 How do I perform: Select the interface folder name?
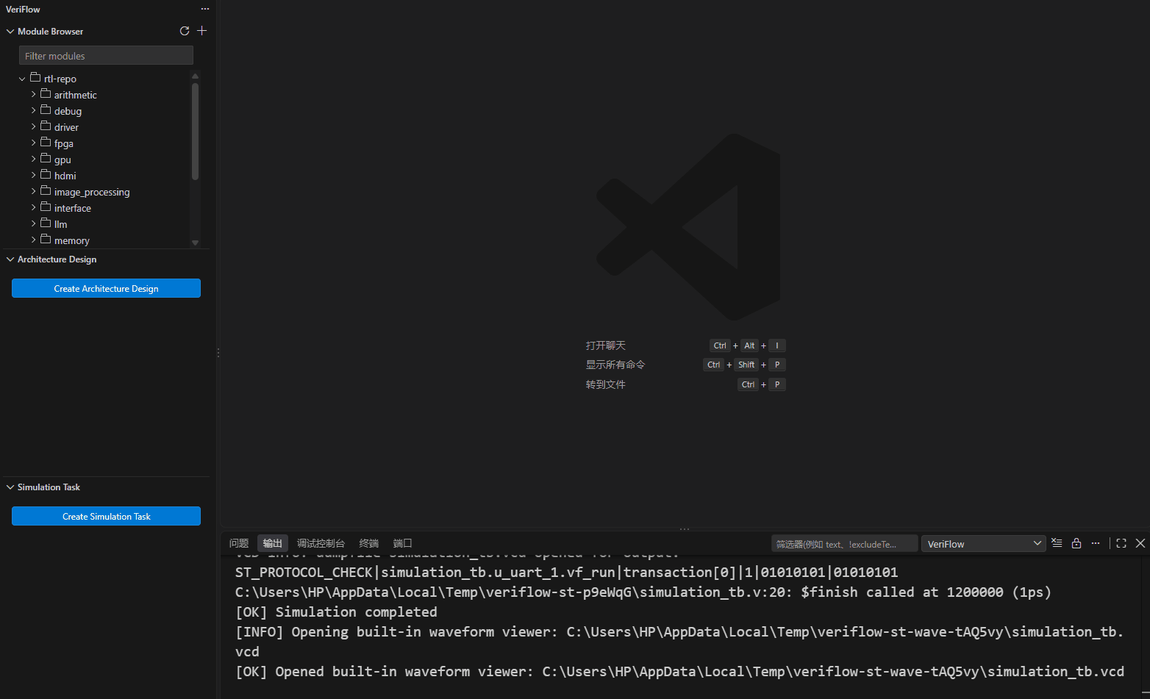point(73,208)
